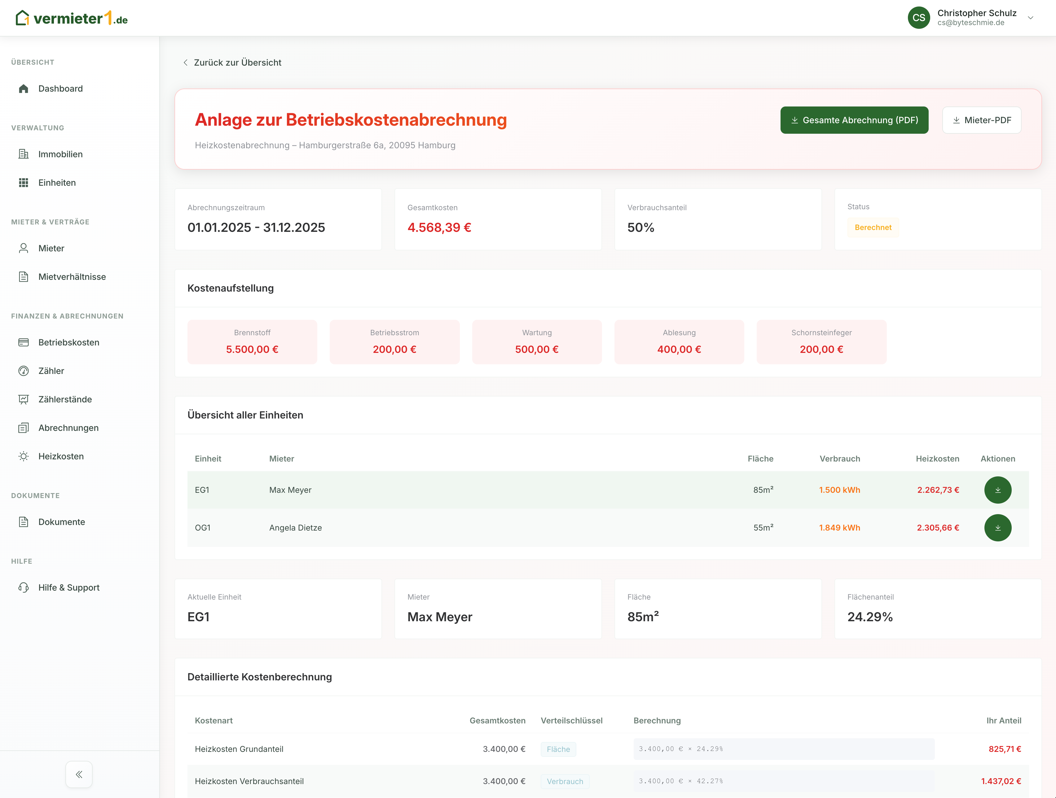Select Betriebskosten in sidebar
This screenshot has height=798, width=1056.
point(69,342)
